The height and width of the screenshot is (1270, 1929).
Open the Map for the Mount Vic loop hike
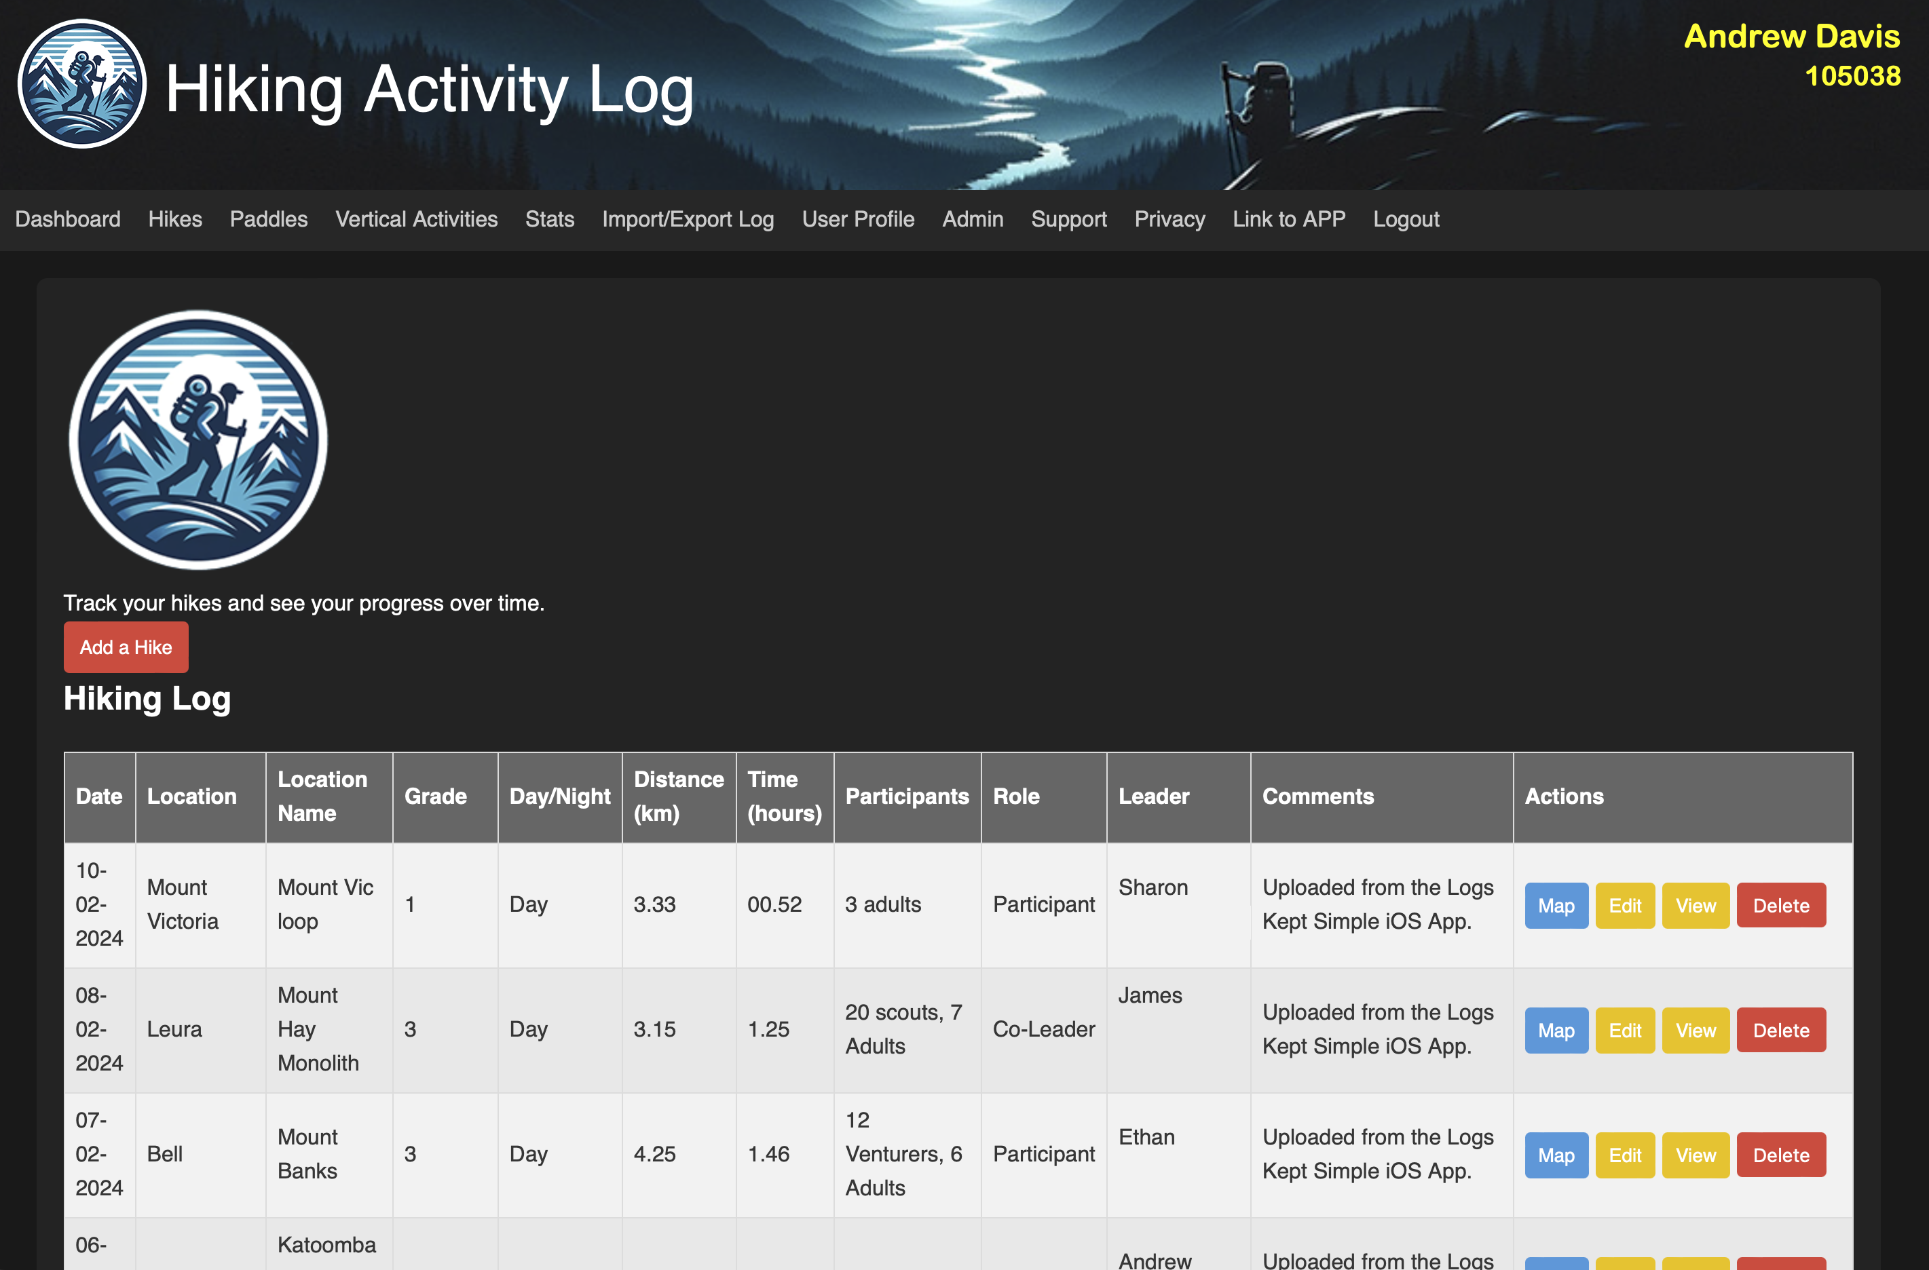[1556, 906]
